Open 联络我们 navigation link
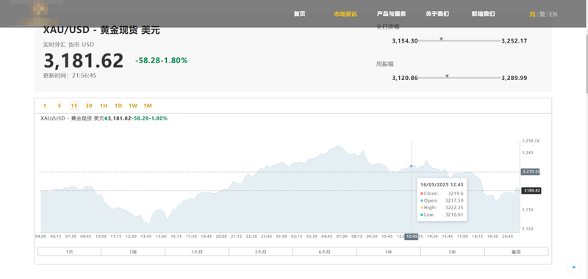The width and height of the screenshot is (588, 279). pyautogui.click(x=483, y=14)
